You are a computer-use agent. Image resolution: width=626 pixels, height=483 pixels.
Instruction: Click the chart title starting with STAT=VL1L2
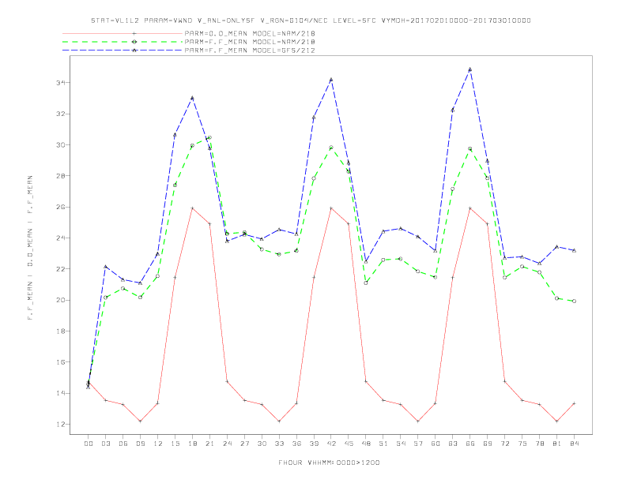point(311,21)
